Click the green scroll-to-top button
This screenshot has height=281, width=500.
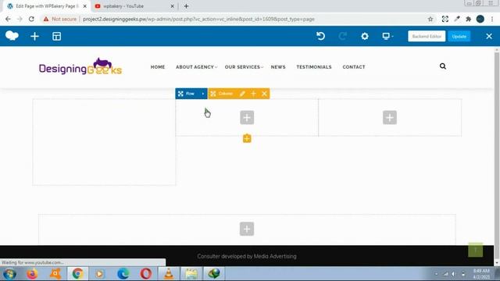click(x=475, y=250)
